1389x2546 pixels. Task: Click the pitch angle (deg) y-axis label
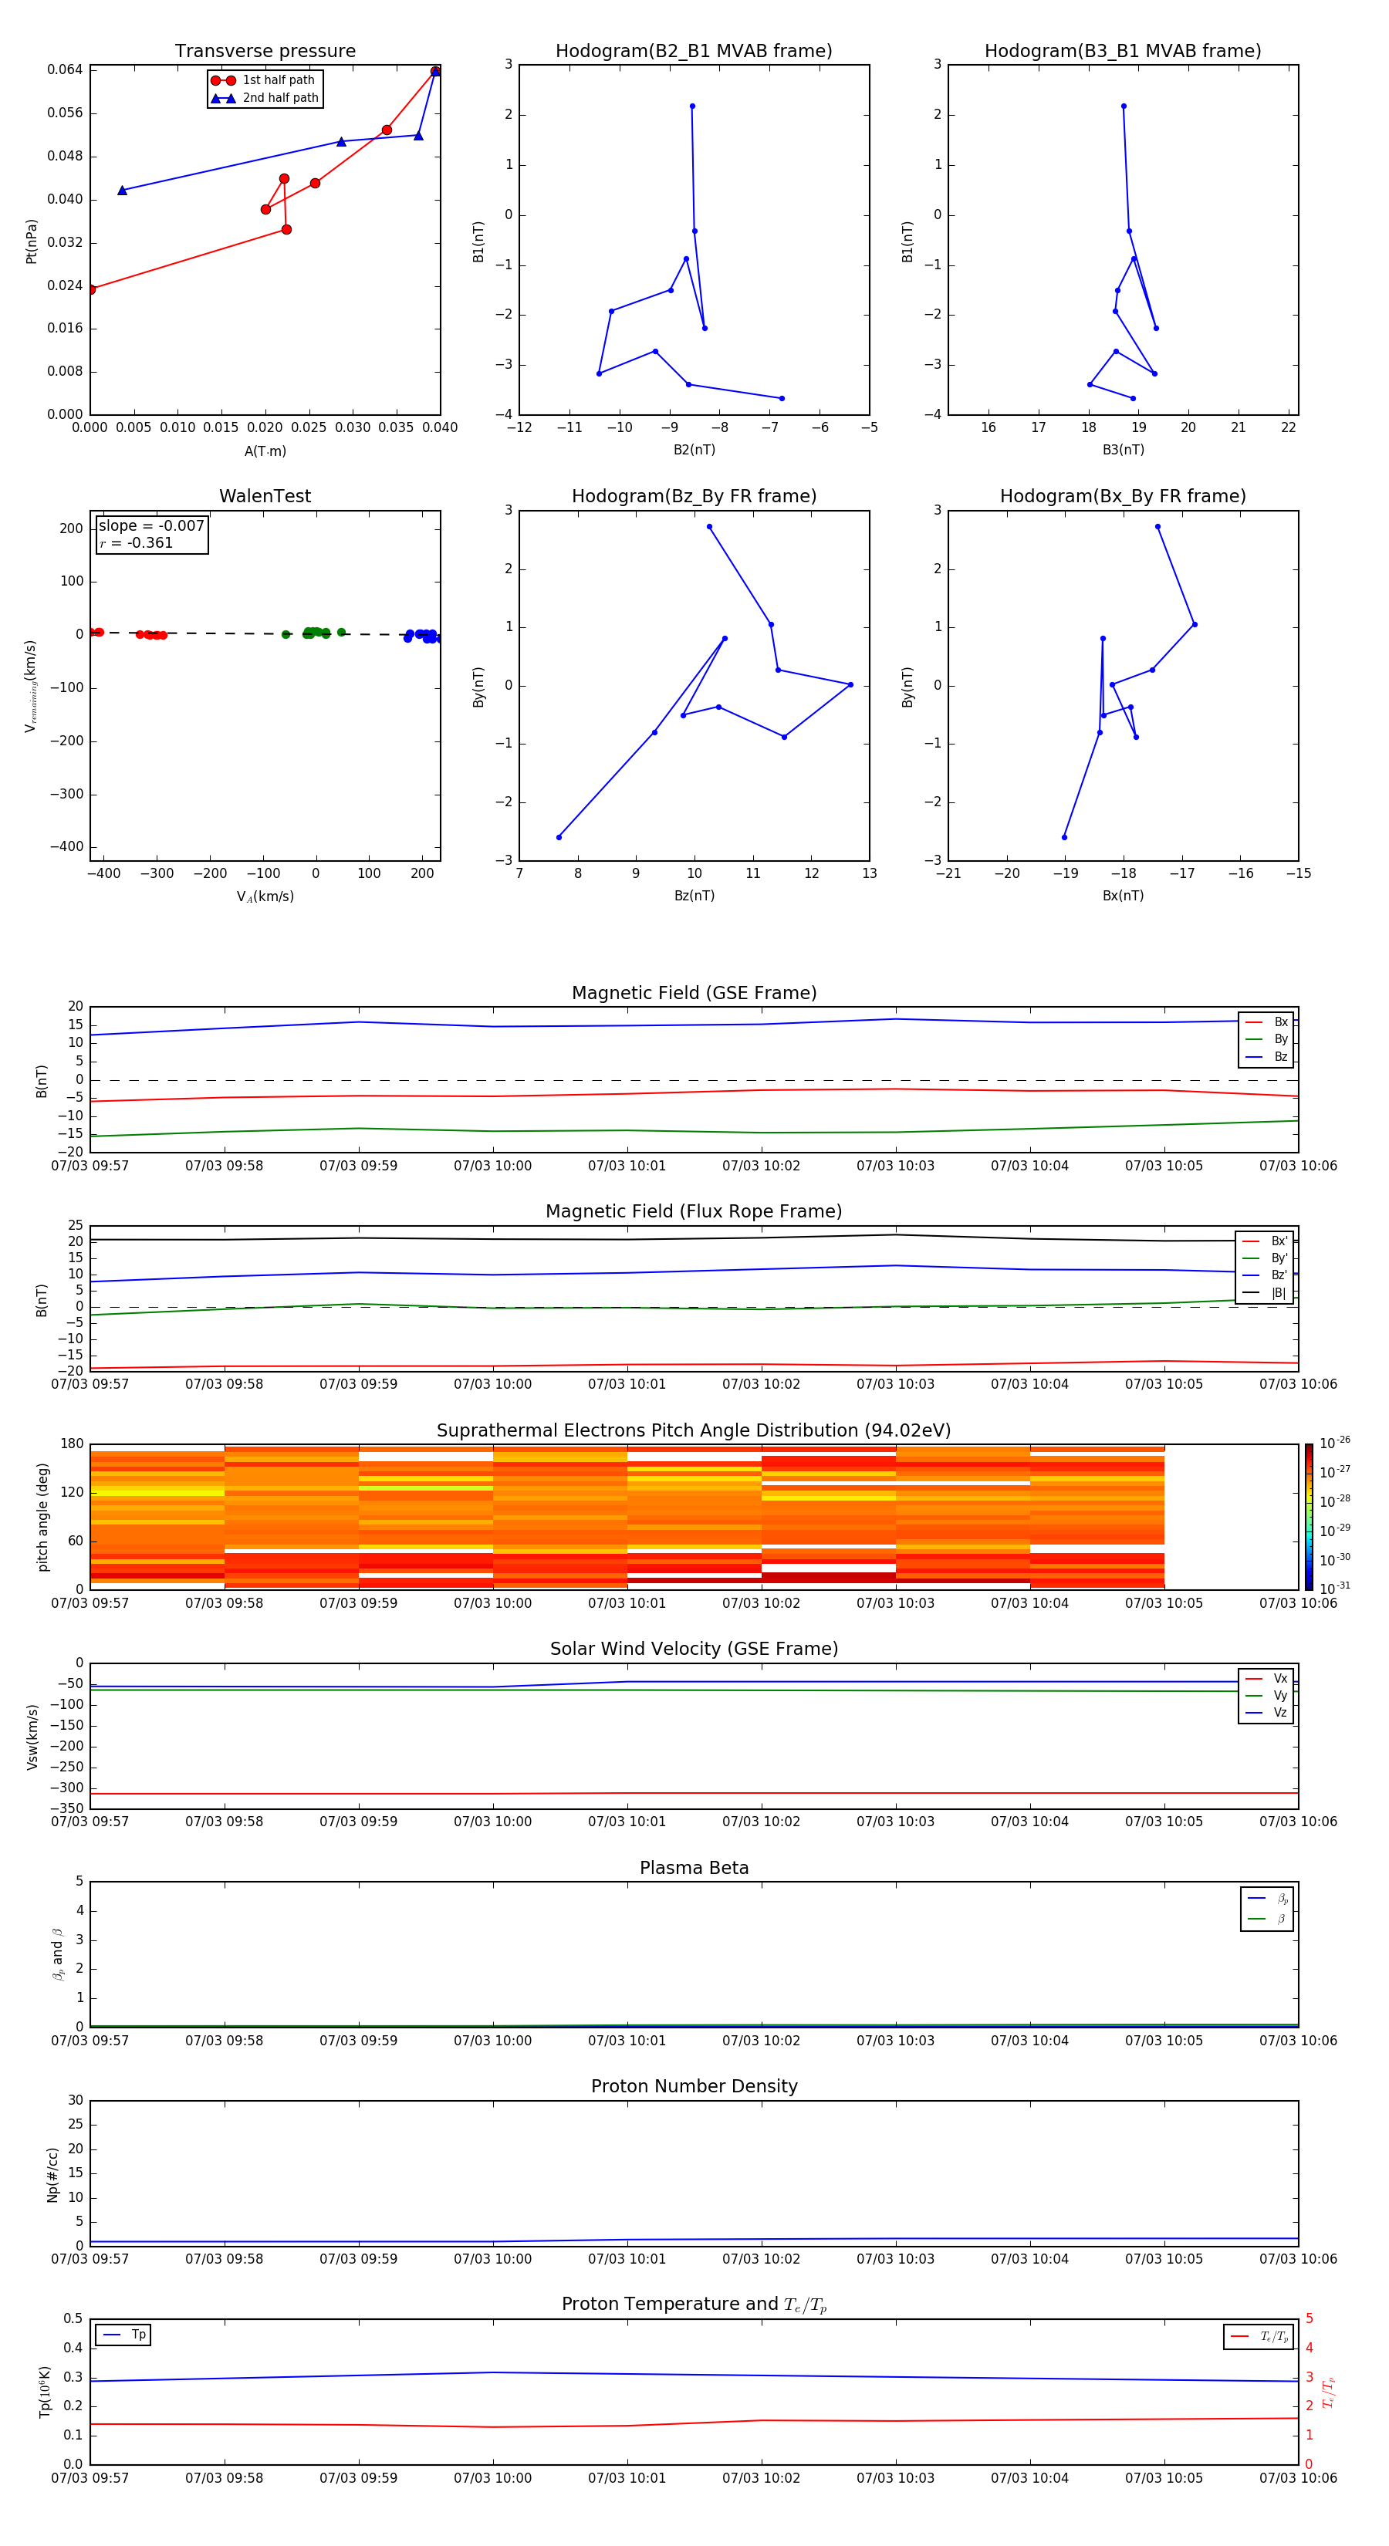[42, 1516]
